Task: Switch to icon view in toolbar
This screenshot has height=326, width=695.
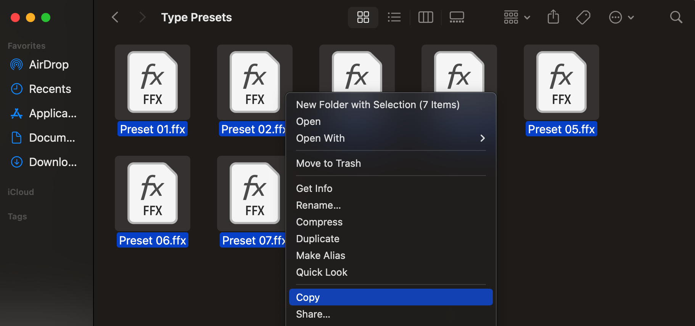Action: (363, 17)
